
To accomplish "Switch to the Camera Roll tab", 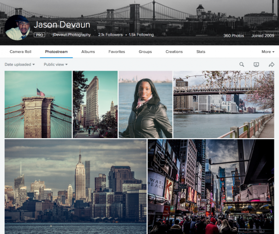I will click(20, 52).
